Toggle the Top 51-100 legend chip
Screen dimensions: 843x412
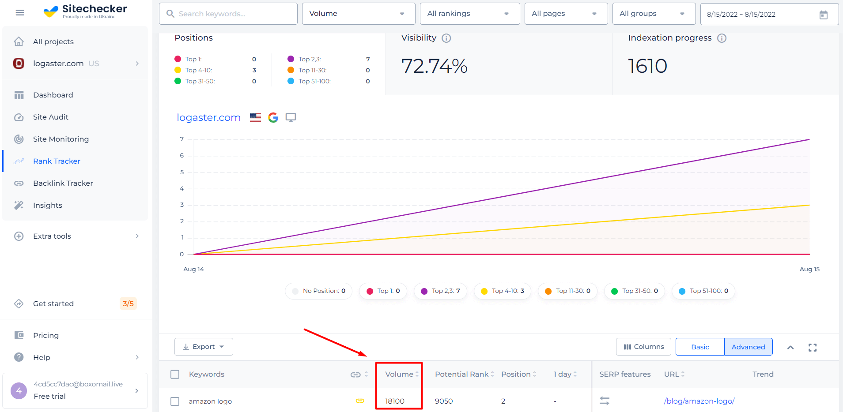703,291
